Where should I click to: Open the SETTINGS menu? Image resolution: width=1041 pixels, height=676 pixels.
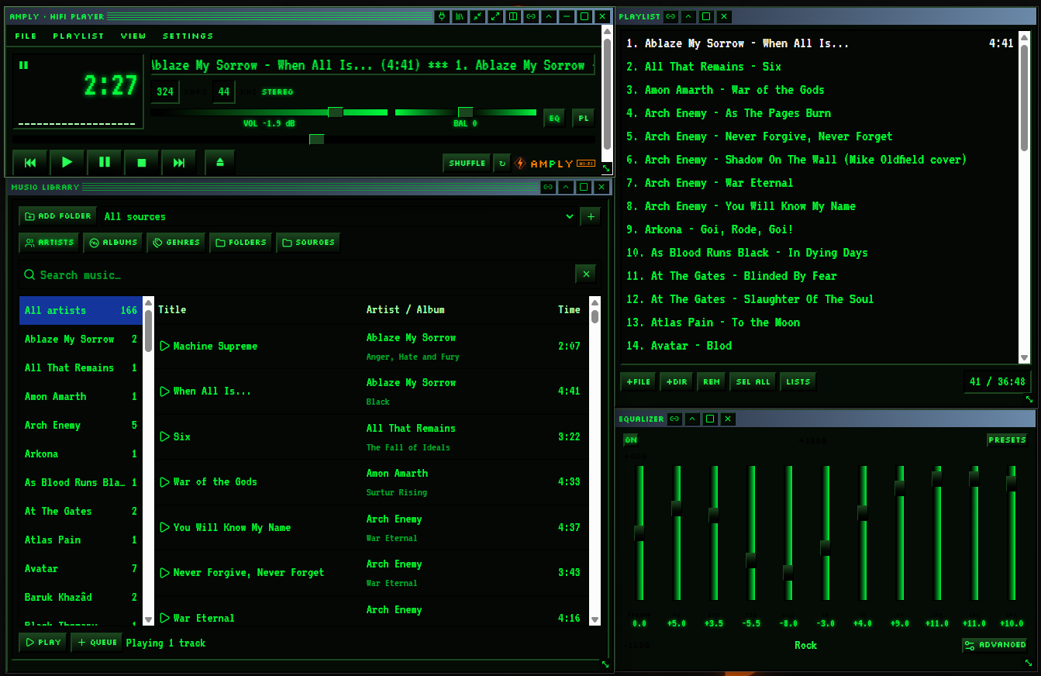point(188,36)
